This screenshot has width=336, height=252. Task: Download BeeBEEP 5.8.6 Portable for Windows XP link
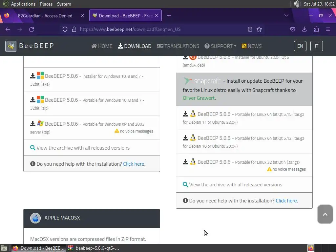[87, 128]
